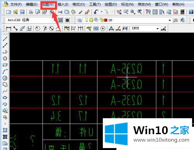The width and height of the screenshot is (194, 150).
Task: Expand the layer 08 list arrow
Action: pyautogui.click(x=170, y=20)
